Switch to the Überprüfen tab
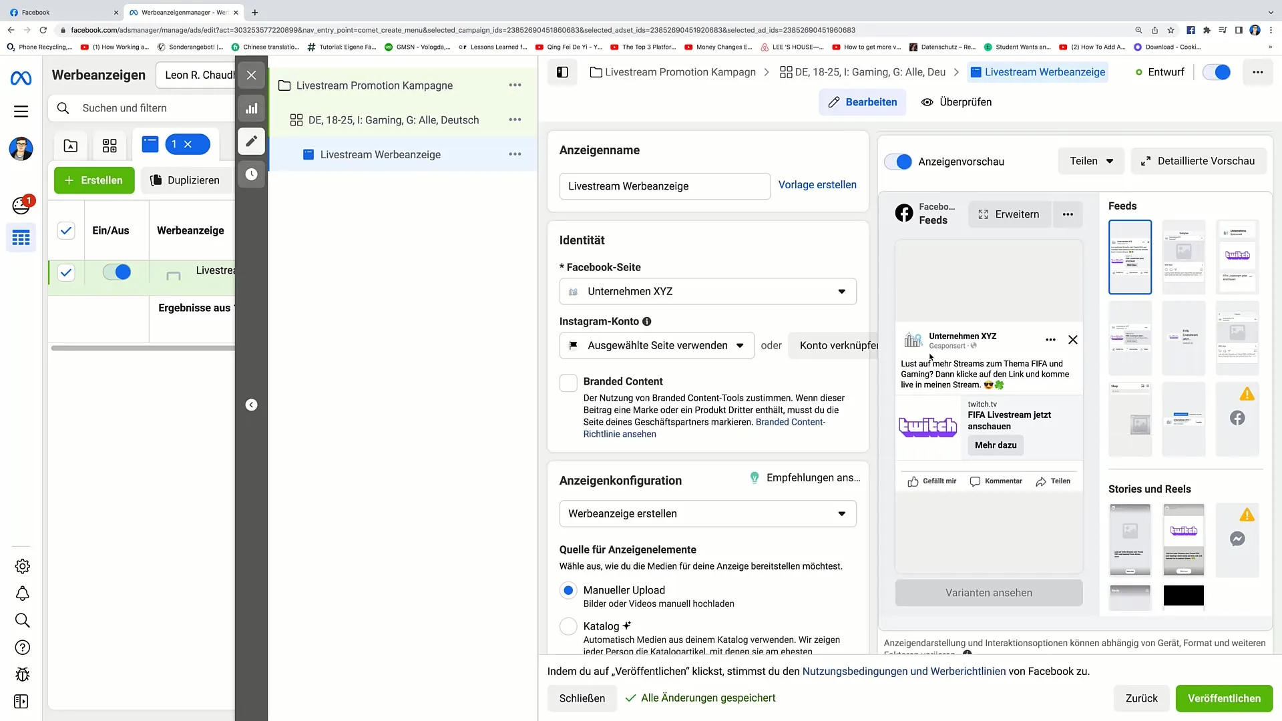This screenshot has height=721, width=1282. coord(956,102)
